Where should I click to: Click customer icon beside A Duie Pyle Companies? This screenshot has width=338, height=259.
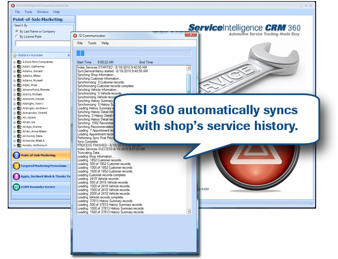(x=19, y=62)
